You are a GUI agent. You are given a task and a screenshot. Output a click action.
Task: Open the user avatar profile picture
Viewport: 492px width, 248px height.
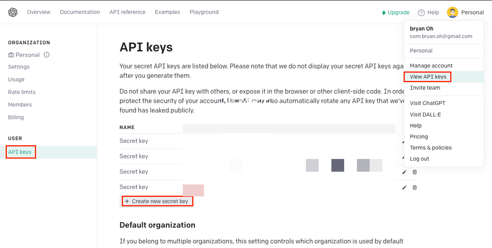(452, 12)
